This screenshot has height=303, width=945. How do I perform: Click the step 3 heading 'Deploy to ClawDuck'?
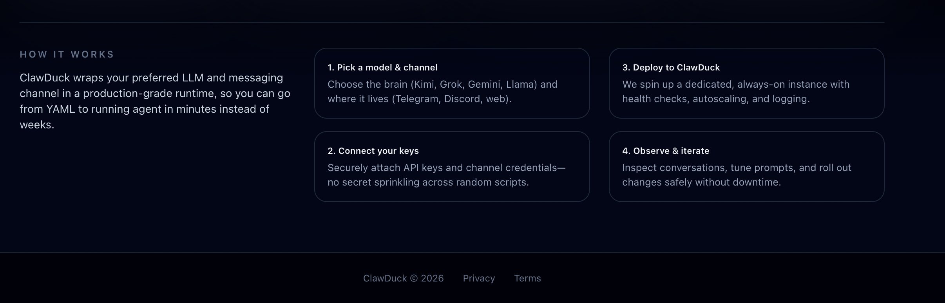670,67
